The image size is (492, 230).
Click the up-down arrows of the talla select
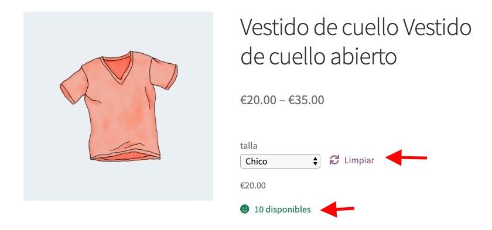(x=315, y=162)
